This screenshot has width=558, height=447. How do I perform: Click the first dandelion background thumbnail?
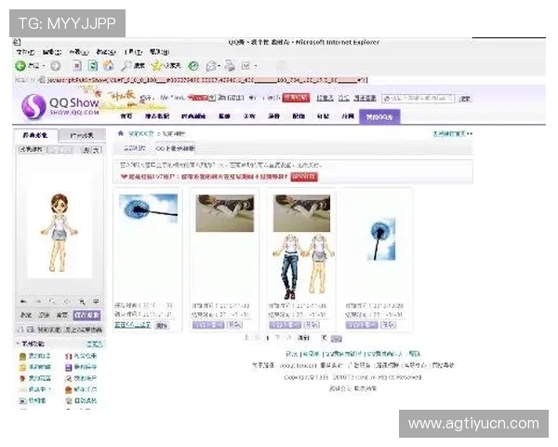148,209
